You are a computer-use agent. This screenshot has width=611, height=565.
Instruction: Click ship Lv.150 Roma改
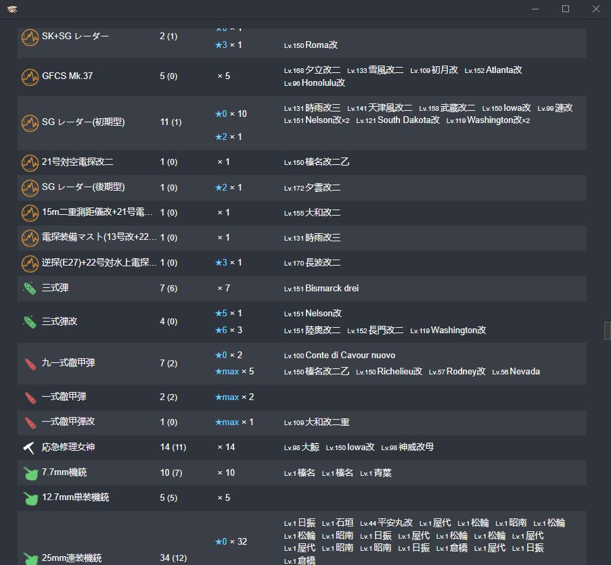pyautogui.click(x=311, y=45)
